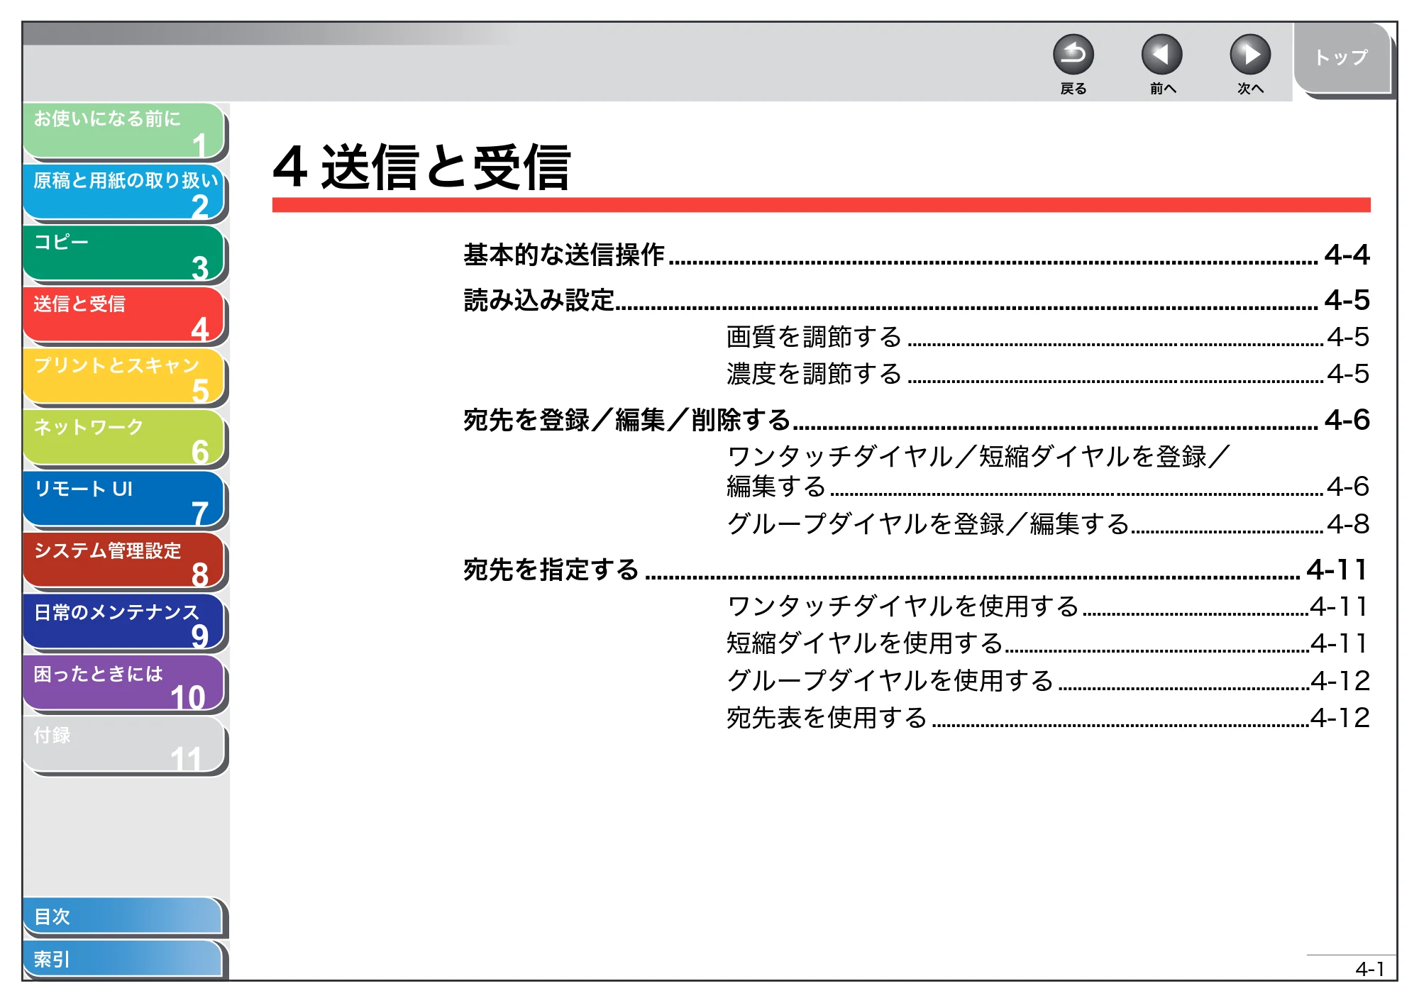Image resolution: width=1419 pixels, height=1003 pixels.
Task: Select chapter 8 システム管理設定 tab
Action: [124, 562]
